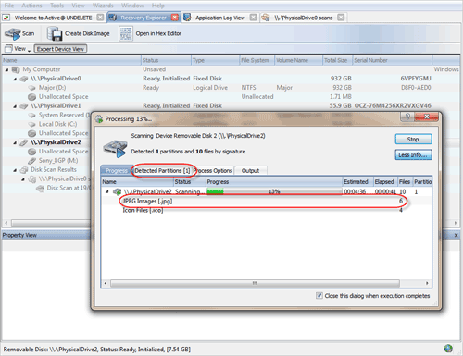
Task: Stop the scan with Stop button
Action: pyautogui.click(x=413, y=139)
